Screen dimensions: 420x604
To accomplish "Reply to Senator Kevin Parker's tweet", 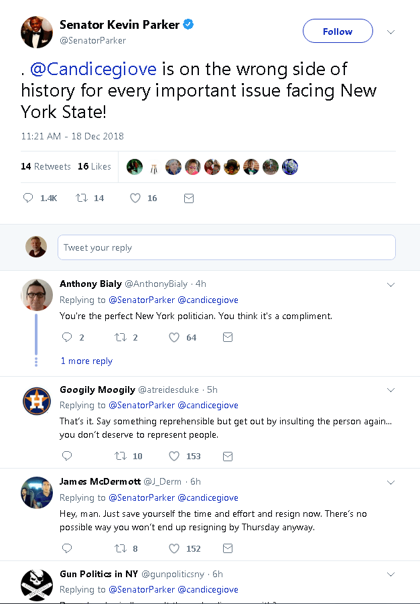I will (x=27, y=198).
